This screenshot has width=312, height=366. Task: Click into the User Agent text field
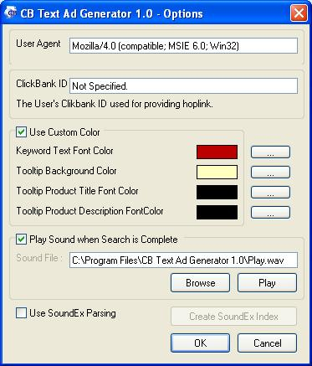pyautogui.click(x=183, y=46)
